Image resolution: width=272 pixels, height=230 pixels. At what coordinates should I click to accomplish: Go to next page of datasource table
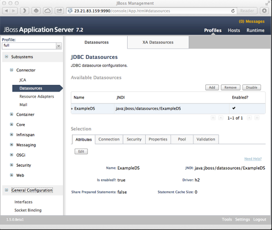point(249,118)
